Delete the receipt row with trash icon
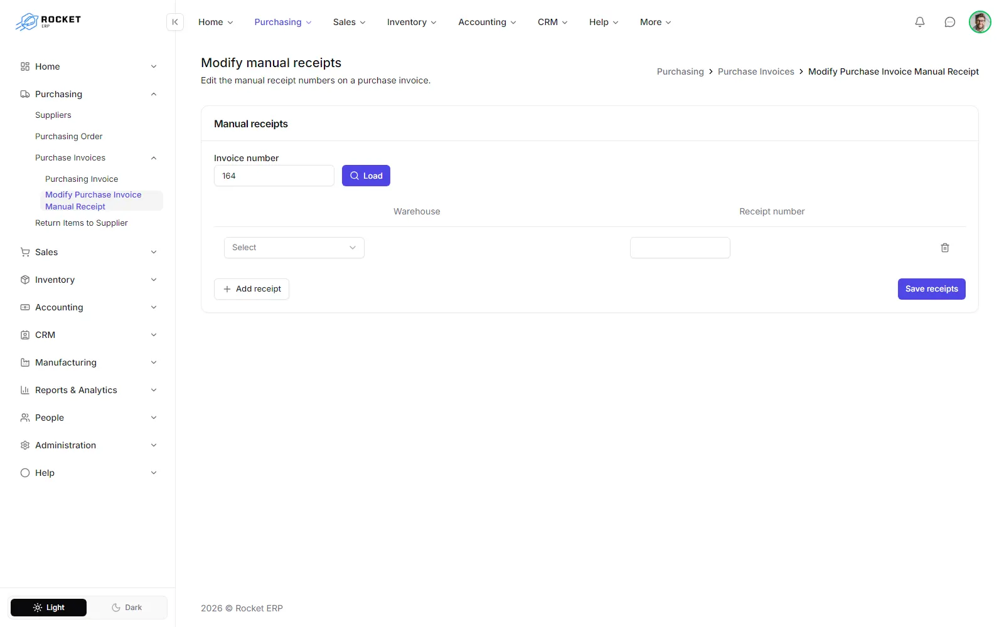Image resolution: width=1004 pixels, height=627 pixels. [x=945, y=248]
